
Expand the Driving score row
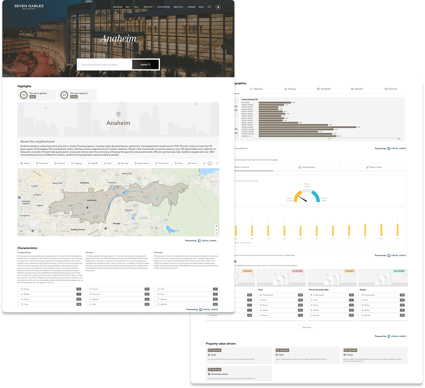tap(50, 289)
